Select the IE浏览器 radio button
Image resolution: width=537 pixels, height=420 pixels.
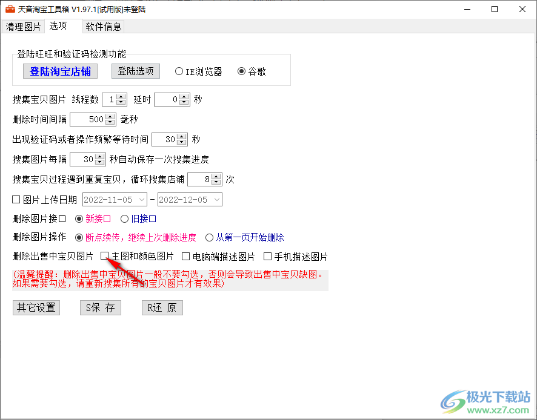pos(199,71)
